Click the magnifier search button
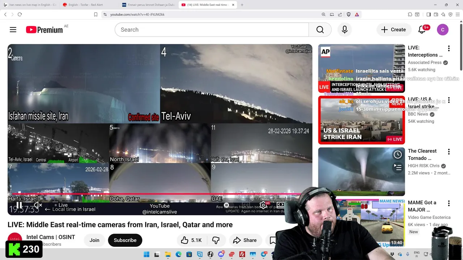This screenshot has width=463, height=260. click(x=320, y=30)
